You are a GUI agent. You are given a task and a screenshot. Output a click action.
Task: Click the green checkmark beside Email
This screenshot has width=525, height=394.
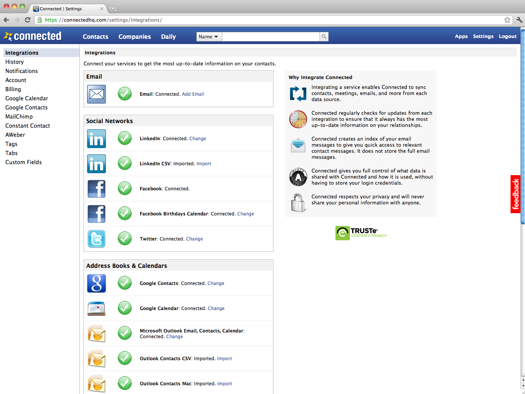tap(125, 93)
